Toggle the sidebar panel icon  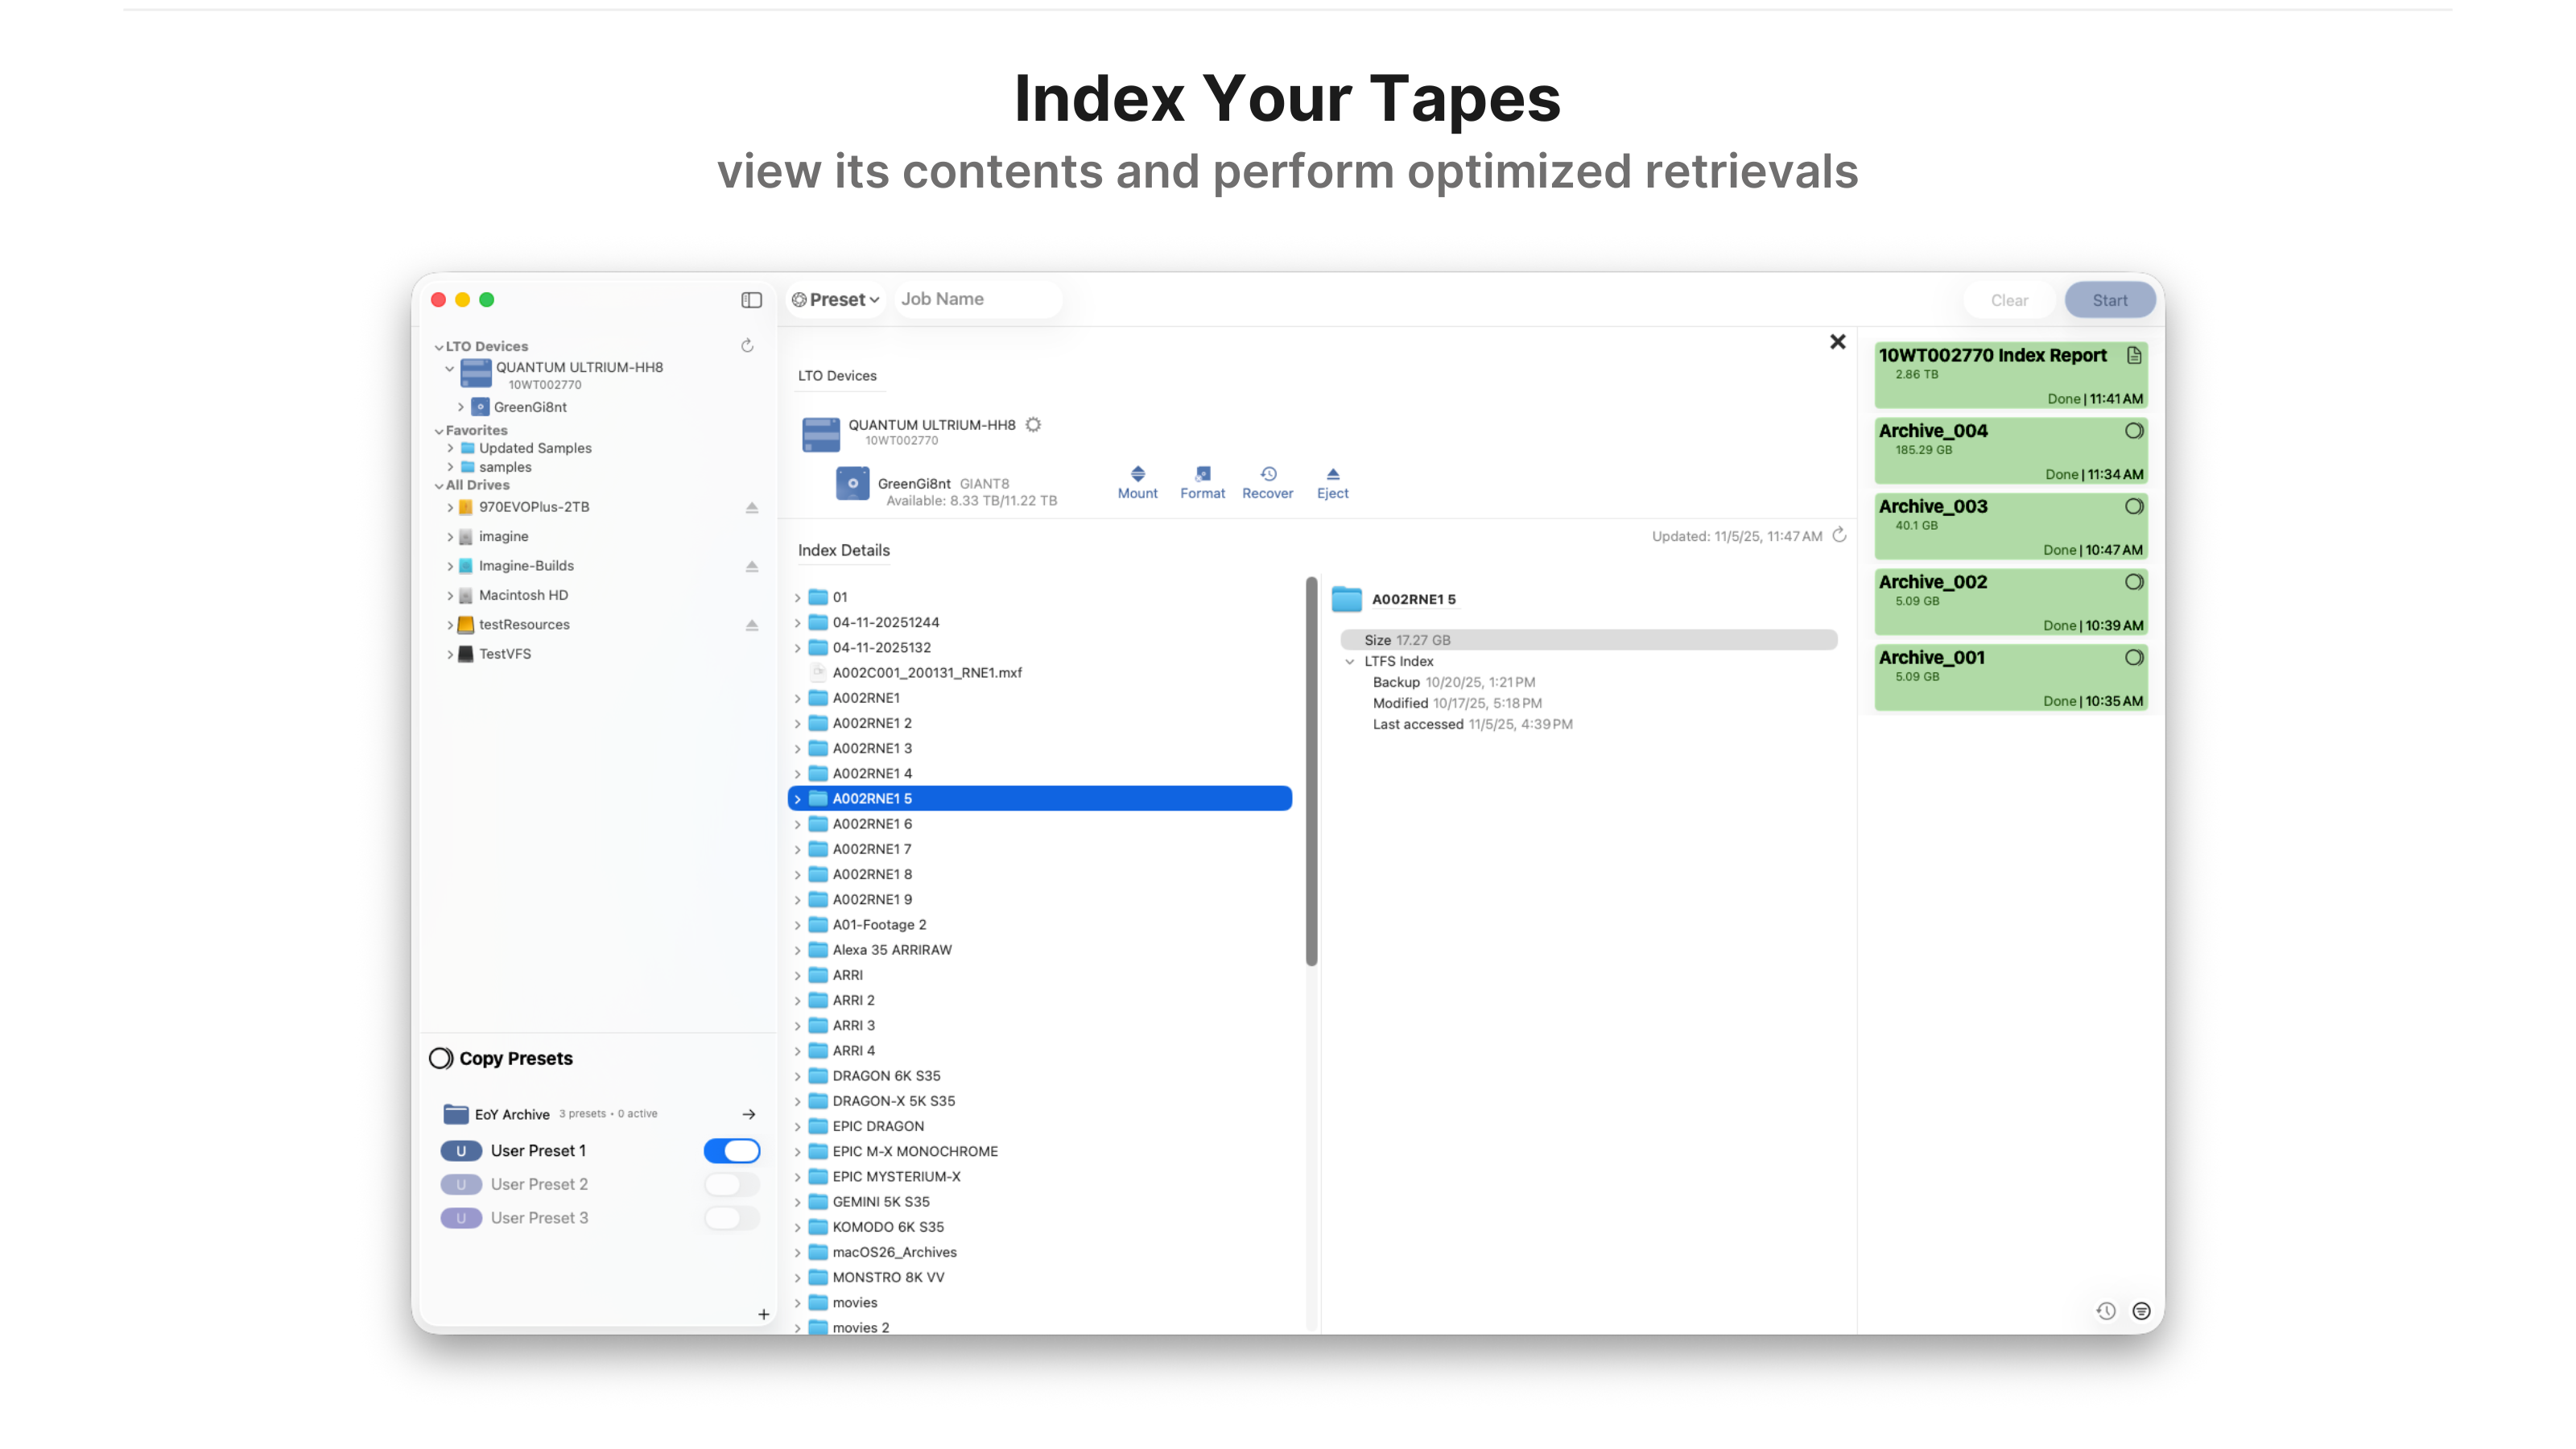tap(751, 300)
